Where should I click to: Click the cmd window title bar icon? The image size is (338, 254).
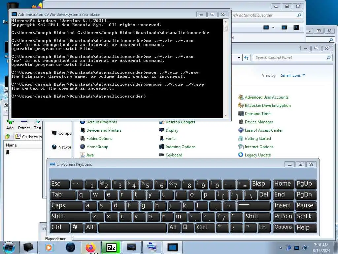[x=14, y=14]
